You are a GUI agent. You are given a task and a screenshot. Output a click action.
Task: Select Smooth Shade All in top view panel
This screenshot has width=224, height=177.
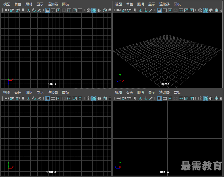[94, 10]
